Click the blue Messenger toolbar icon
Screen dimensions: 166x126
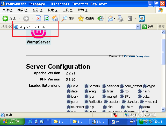pos(142,18)
